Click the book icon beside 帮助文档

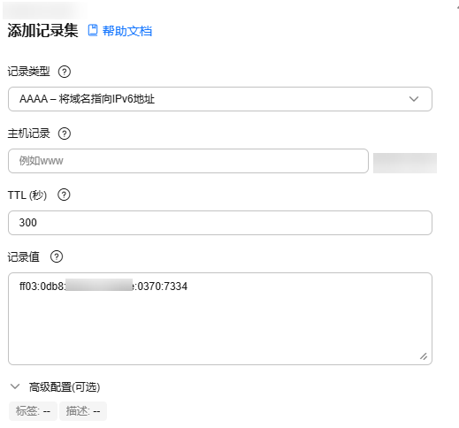point(93,30)
